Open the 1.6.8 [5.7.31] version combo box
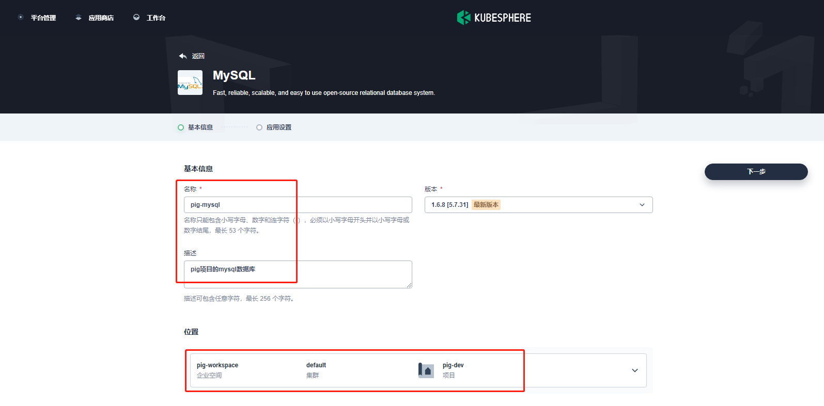This screenshot has width=824, height=406. [x=538, y=205]
